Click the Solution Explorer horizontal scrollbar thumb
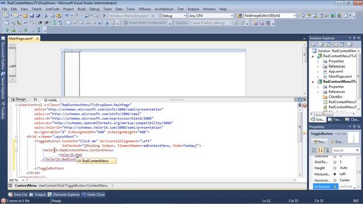This screenshot has width=363, height=204. pyautogui.click(x=324, y=114)
